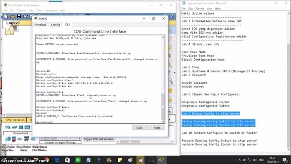Click workspace horizontal scrollbar left arrow
The image size is (291, 164).
pyautogui.click(x=4, y=115)
